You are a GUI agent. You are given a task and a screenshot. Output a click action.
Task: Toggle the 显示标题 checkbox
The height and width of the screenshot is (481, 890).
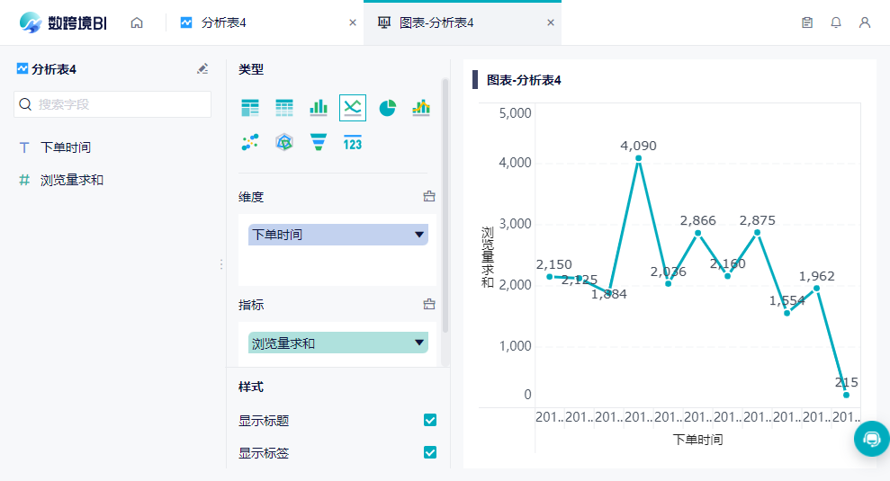click(430, 420)
